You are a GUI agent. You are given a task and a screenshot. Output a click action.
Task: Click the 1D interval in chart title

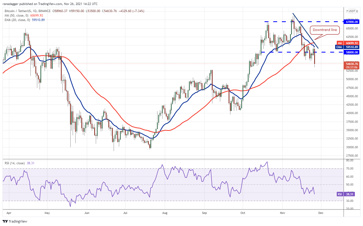coord(34,11)
